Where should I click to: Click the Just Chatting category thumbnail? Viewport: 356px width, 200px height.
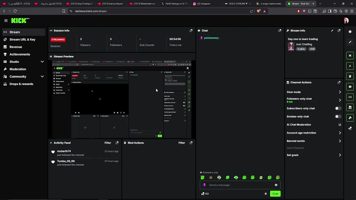[x=291, y=46]
